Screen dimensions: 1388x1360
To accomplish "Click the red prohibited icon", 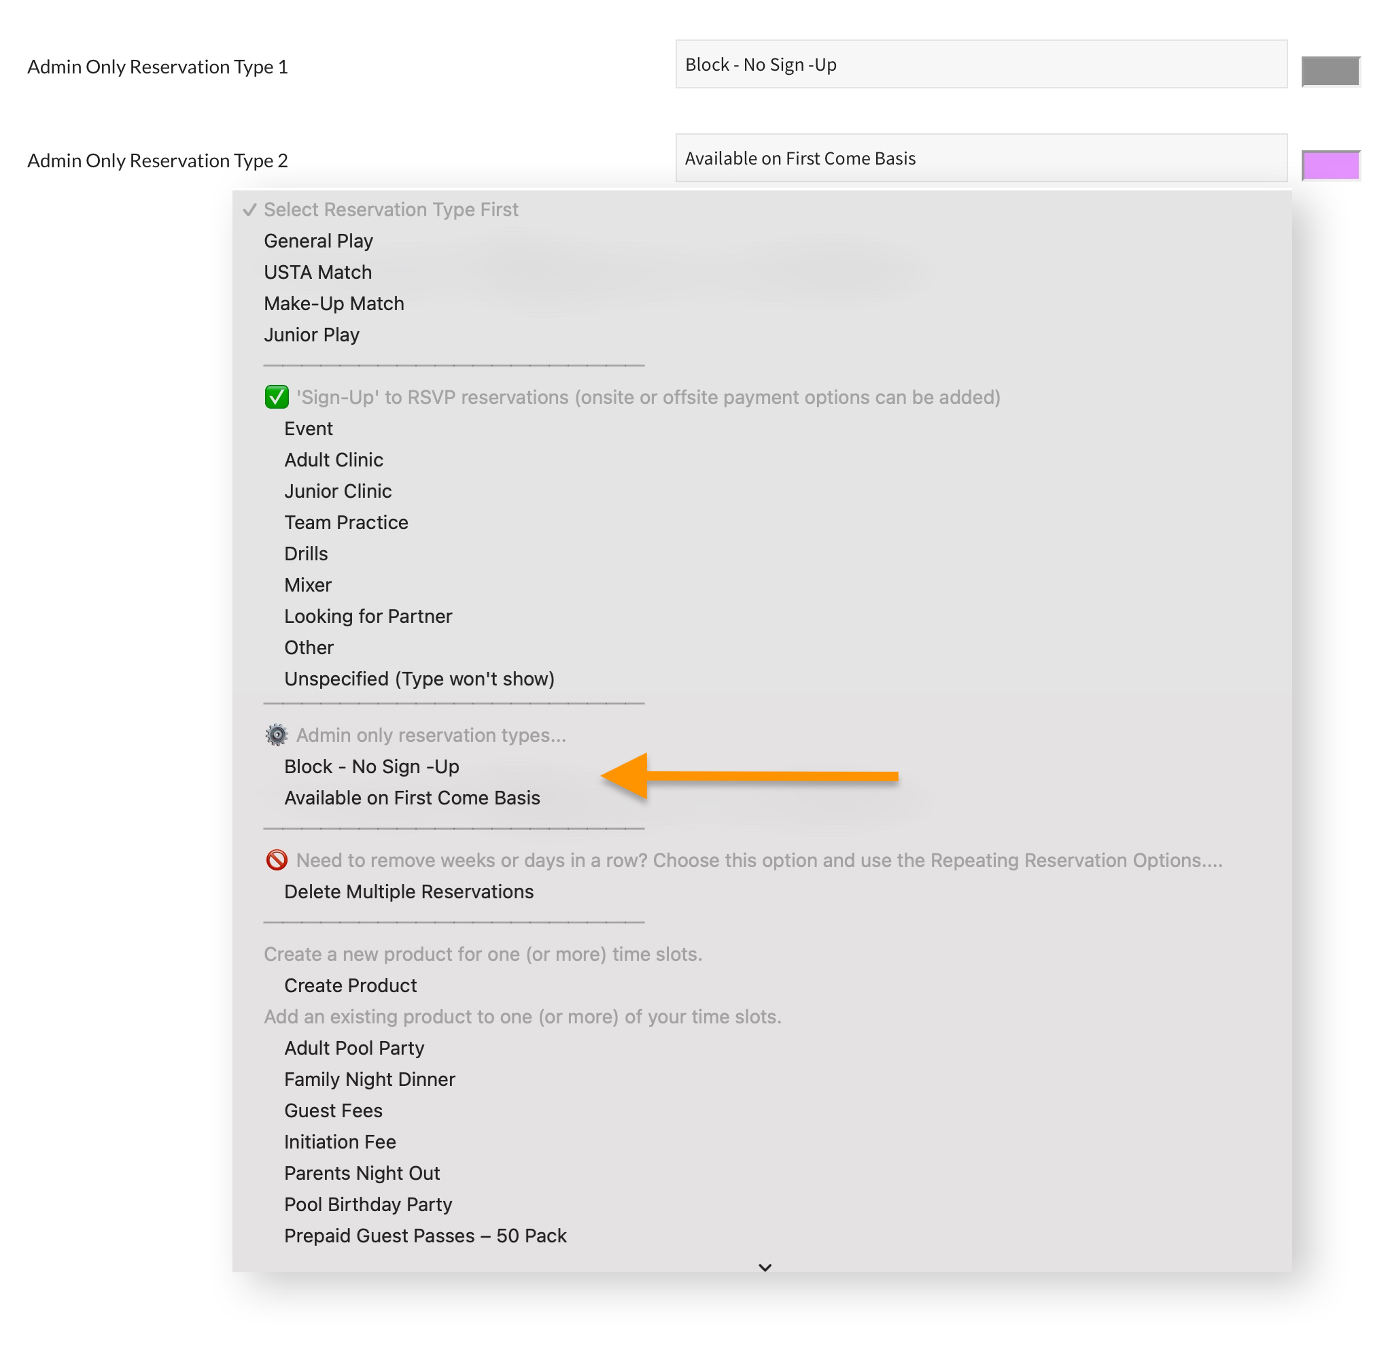I will pos(277,860).
